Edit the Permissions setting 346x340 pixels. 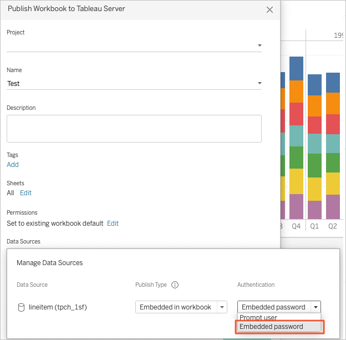(113, 224)
